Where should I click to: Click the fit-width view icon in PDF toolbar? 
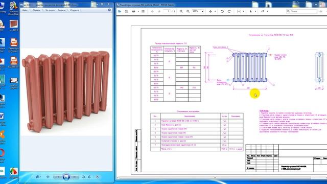click(239, 11)
